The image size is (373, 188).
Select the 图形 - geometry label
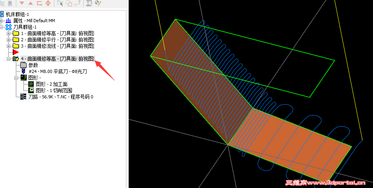point(35,78)
